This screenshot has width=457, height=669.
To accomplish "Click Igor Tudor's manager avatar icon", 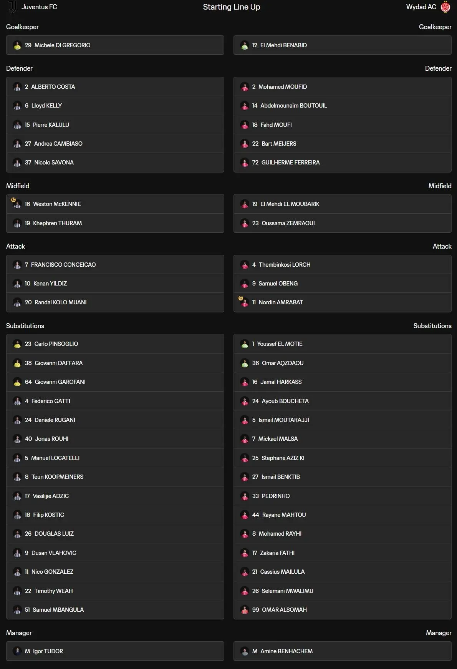I will [17, 651].
